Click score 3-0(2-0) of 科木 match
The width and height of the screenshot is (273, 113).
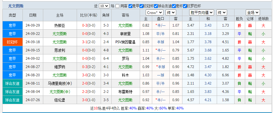pyautogui.click(x=89, y=75)
